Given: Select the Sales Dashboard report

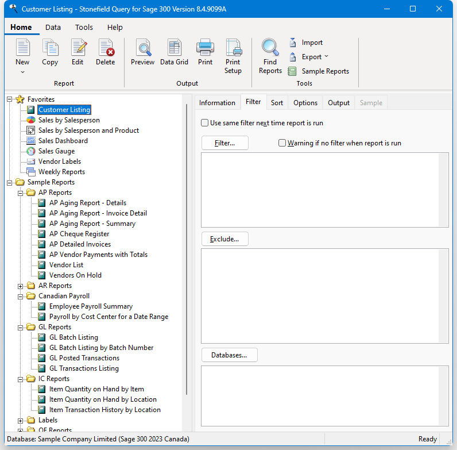Looking at the screenshot, I should [x=63, y=141].
